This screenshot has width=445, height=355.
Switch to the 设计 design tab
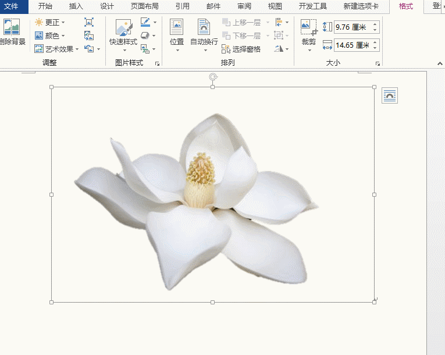[107, 6]
